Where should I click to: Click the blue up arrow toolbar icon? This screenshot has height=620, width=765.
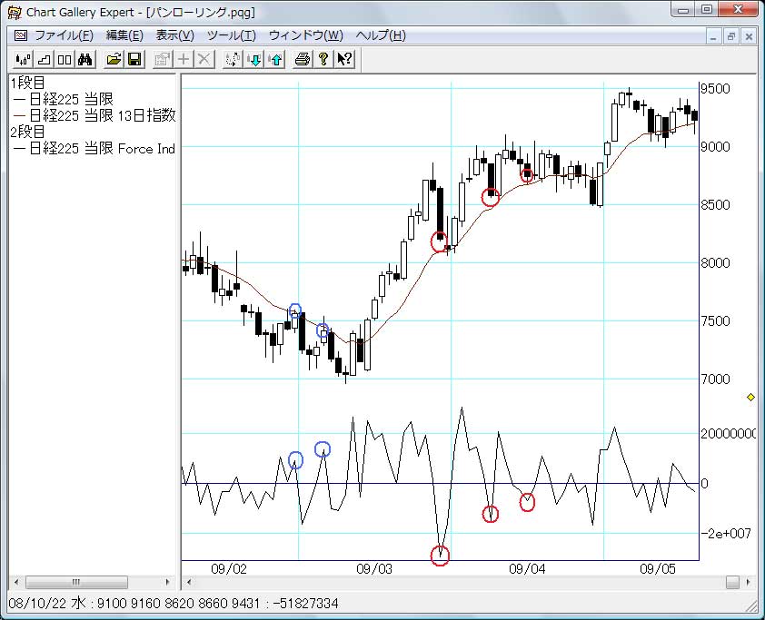pyautogui.click(x=275, y=59)
